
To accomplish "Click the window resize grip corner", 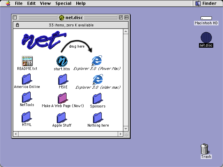I will tap(126, 134).
